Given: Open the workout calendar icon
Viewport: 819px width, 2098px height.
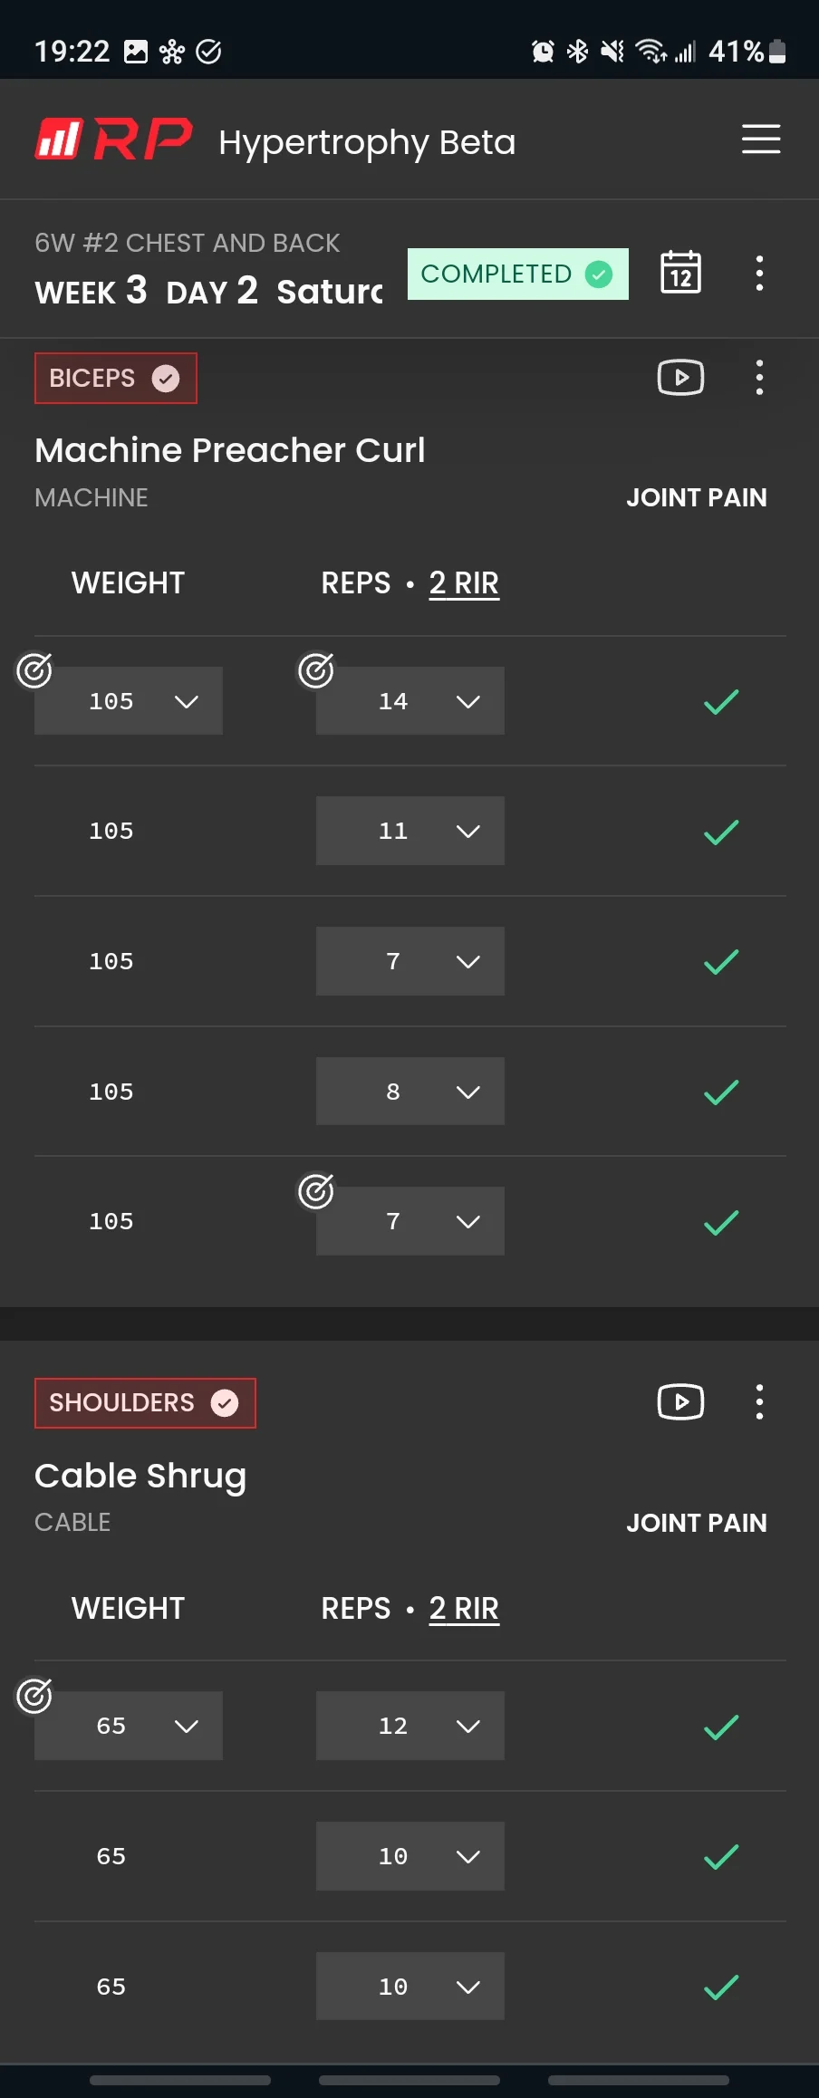Looking at the screenshot, I should [x=680, y=273].
